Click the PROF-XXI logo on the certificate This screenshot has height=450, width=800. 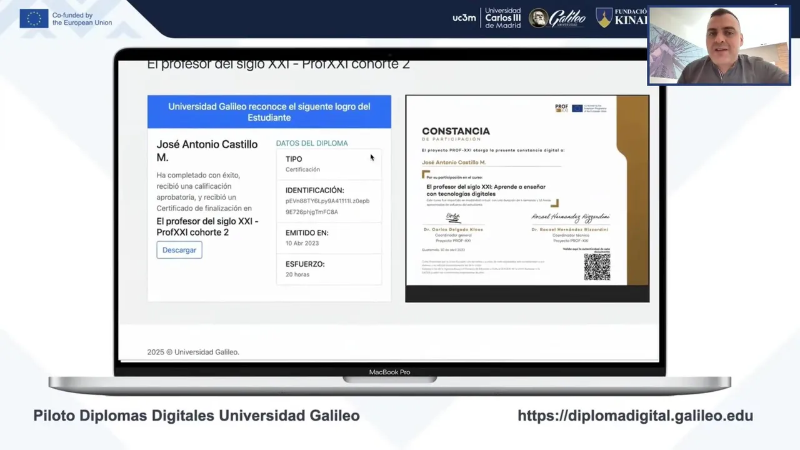[562, 108]
